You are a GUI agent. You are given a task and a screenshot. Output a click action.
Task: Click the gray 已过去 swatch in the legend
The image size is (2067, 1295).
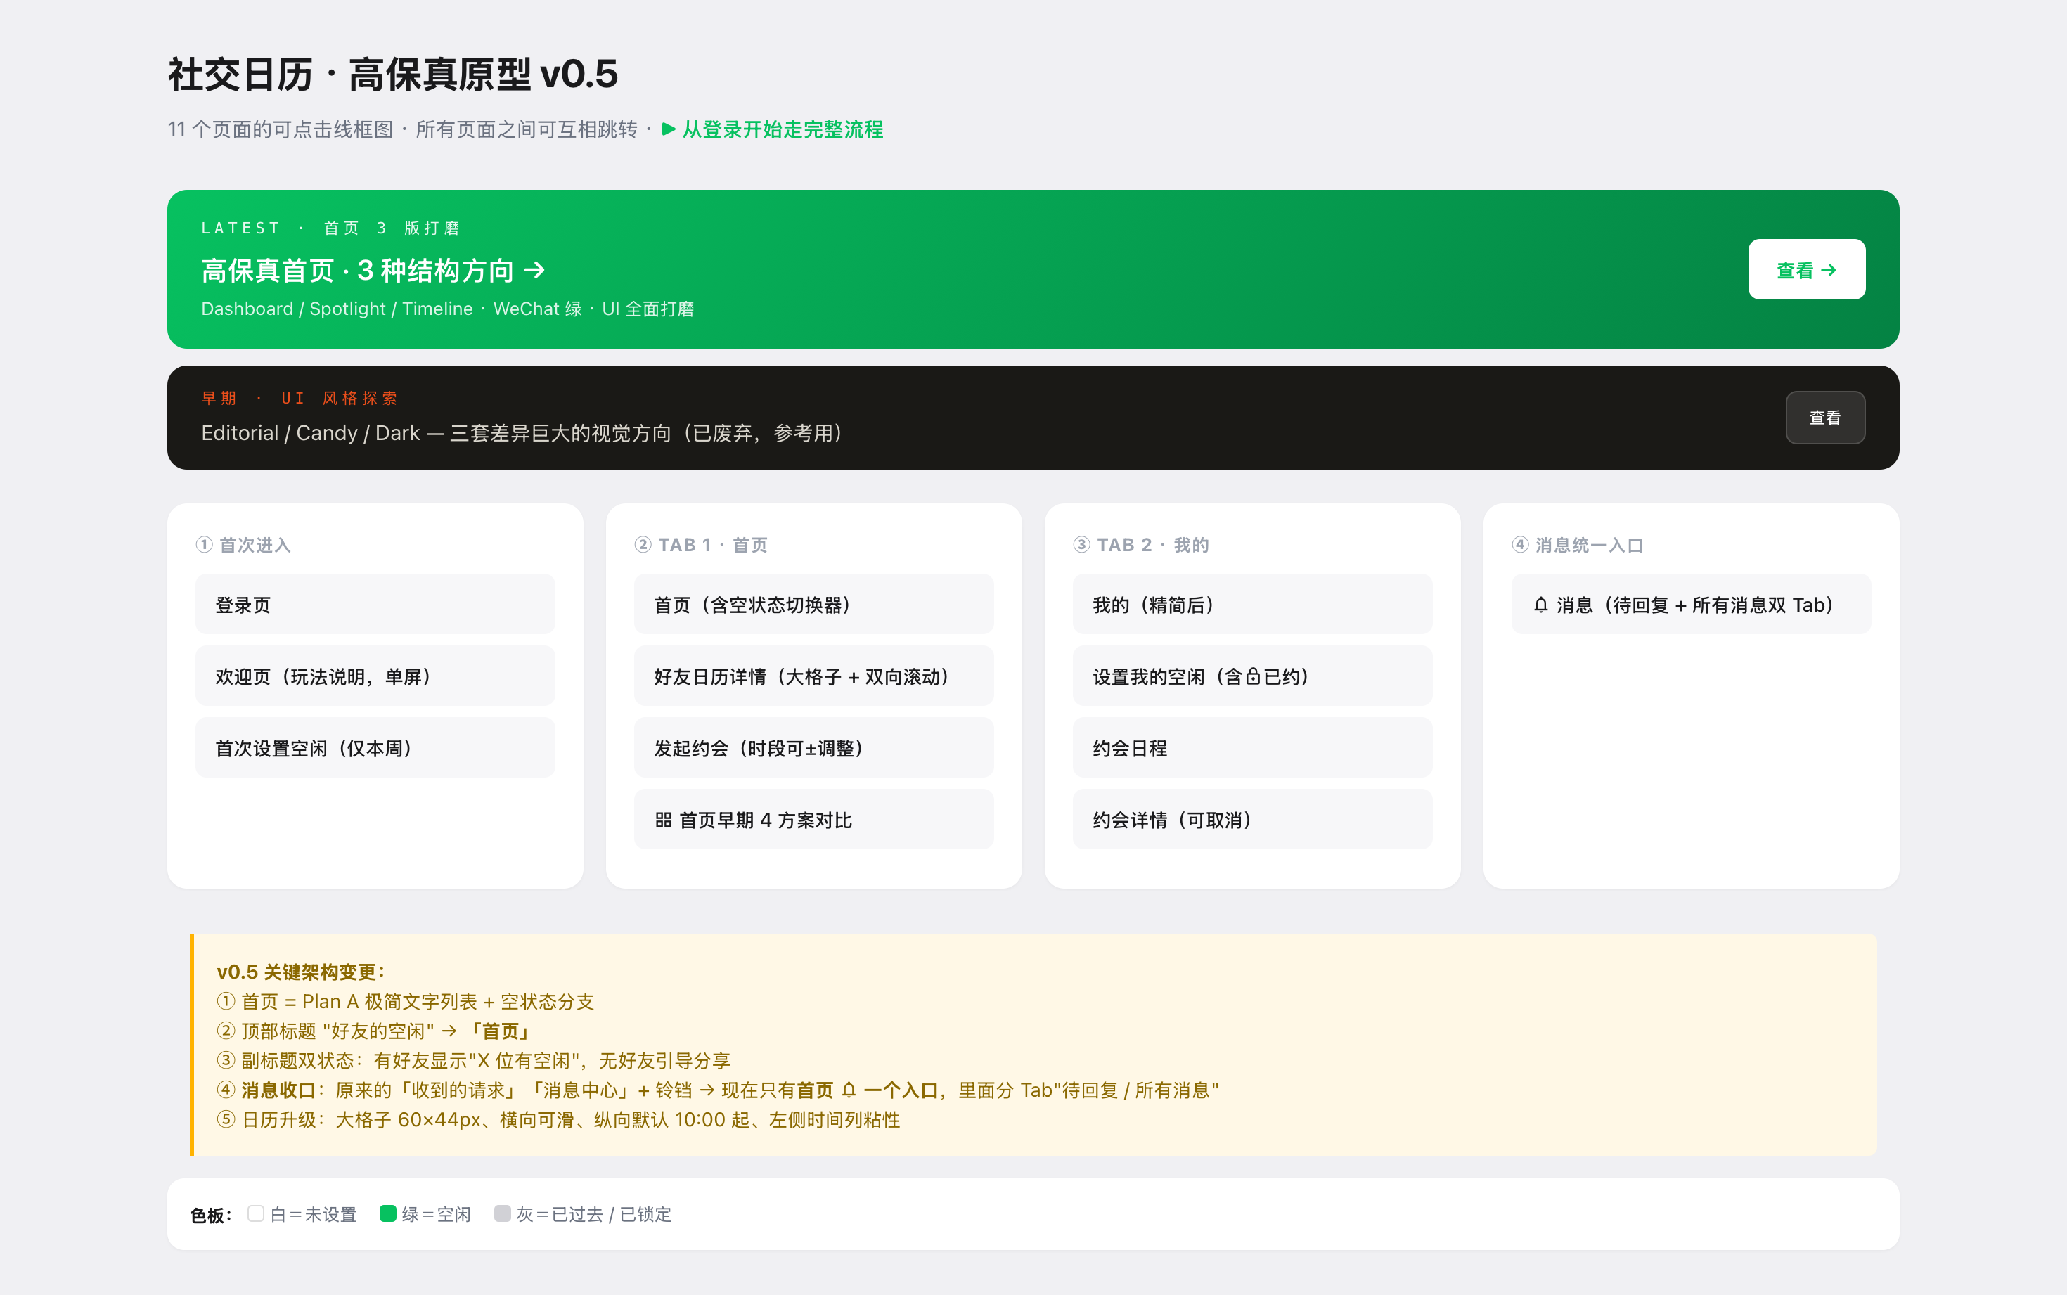point(502,1213)
